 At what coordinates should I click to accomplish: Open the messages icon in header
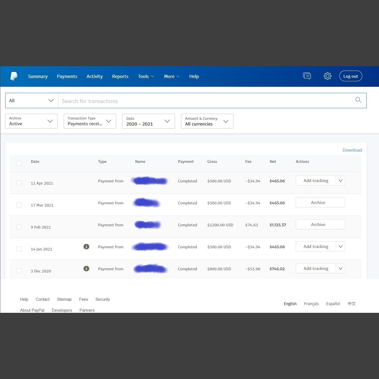[307, 76]
